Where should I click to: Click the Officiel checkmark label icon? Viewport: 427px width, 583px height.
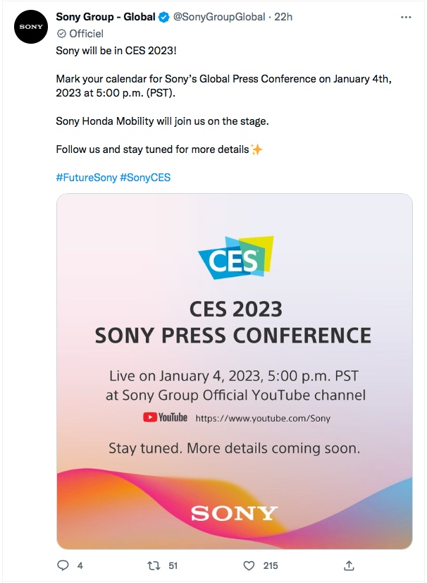click(x=61, y=34)
